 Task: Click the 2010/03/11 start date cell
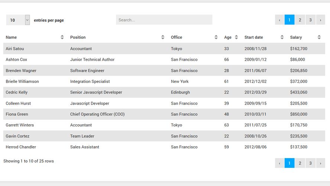(255, 114)
